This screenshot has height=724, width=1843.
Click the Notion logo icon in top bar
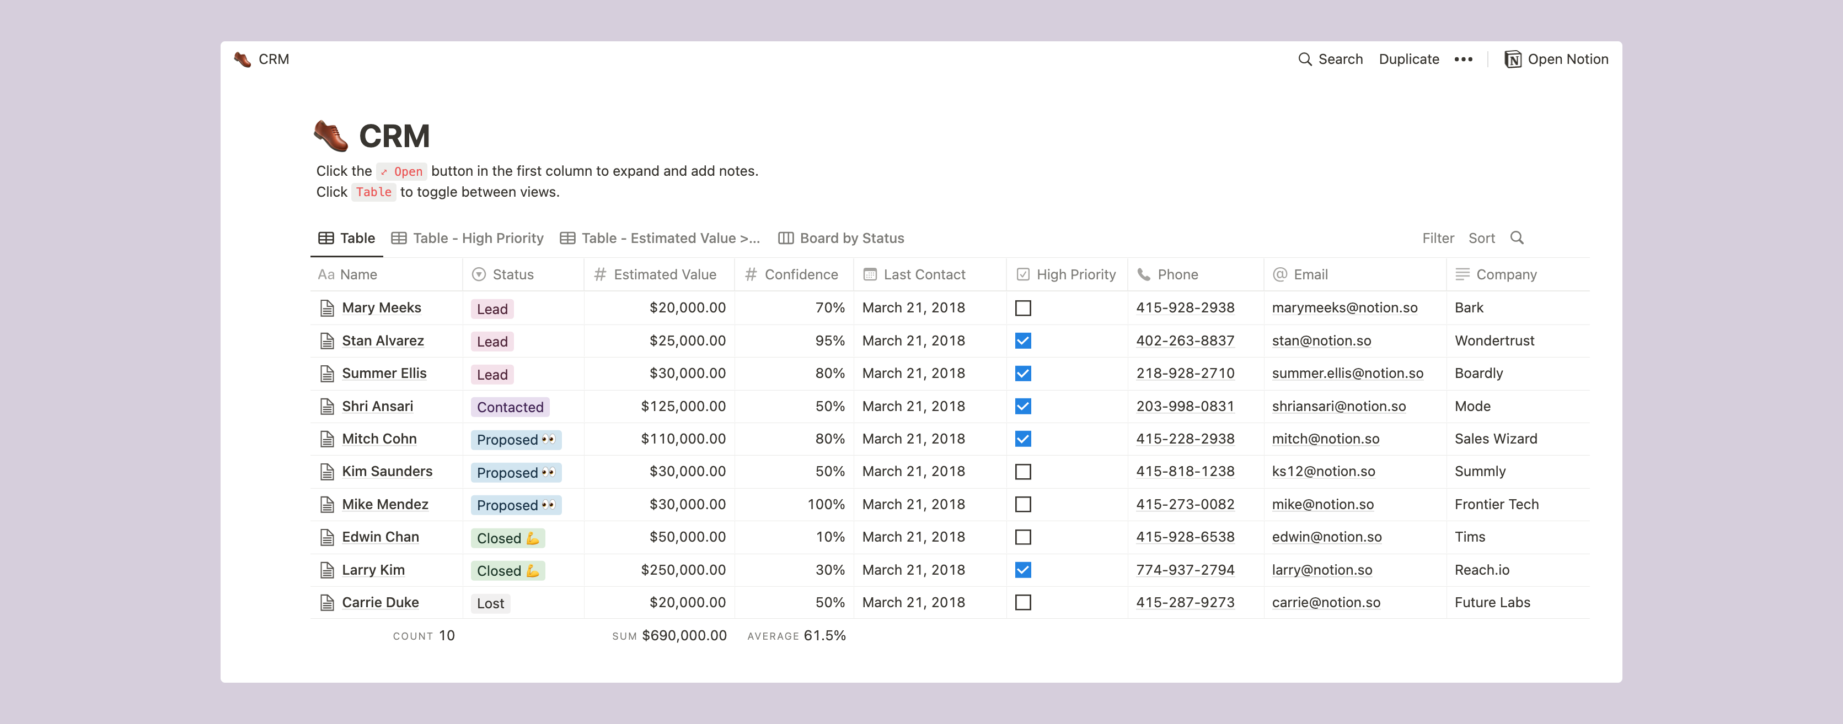tap(1513, 60)
